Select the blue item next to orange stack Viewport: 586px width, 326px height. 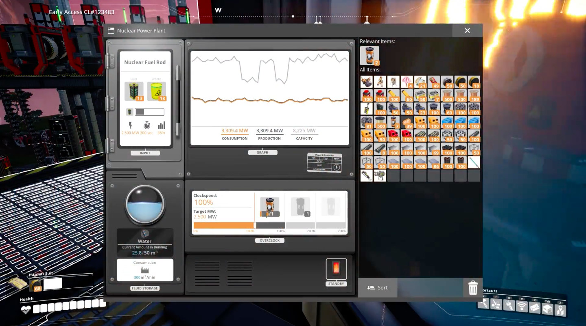point(447,122)
